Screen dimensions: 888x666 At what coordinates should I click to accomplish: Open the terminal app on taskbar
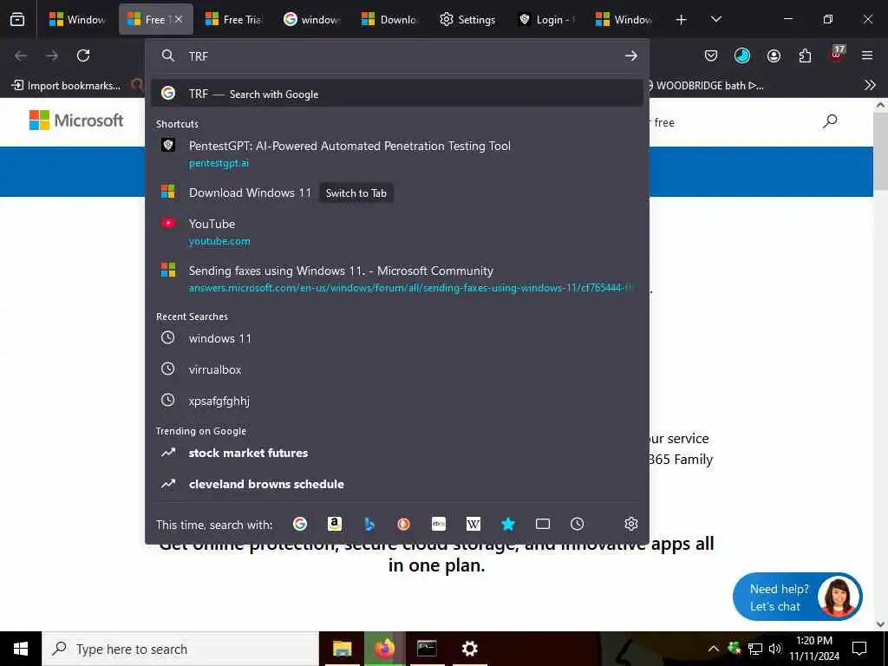(x=427, y=649)
